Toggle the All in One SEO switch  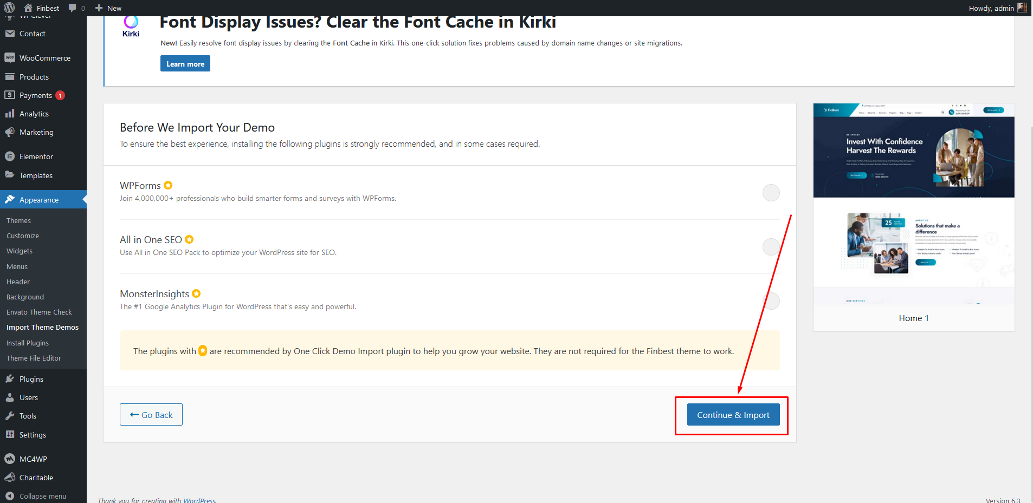click(771, 247)
